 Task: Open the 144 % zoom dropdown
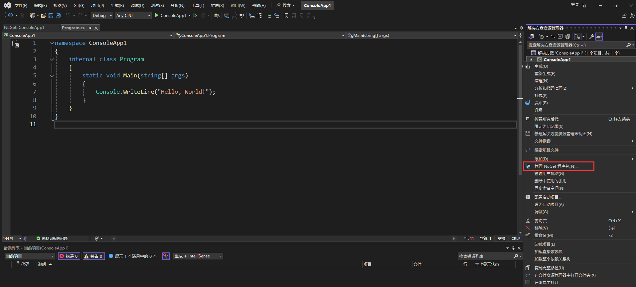point(12,239)
